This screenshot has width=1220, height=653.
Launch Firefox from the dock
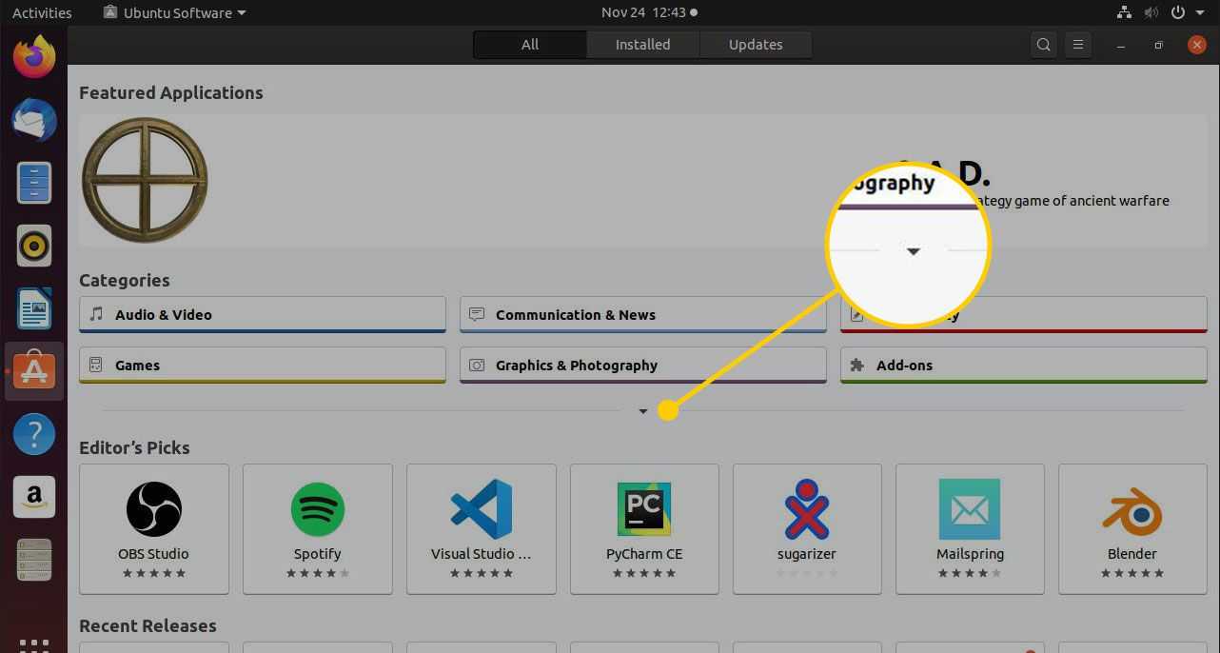pos(34,57)
